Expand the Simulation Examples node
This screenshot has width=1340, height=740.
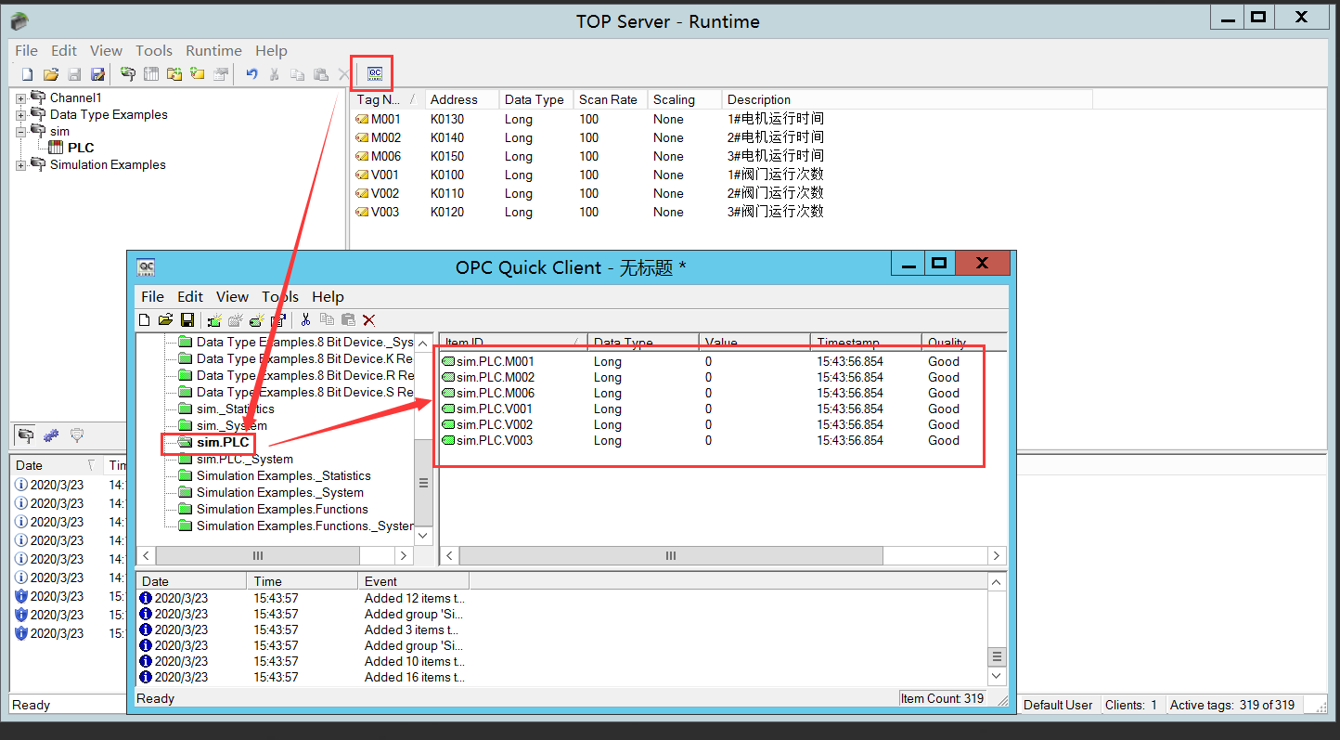point(21,165)
